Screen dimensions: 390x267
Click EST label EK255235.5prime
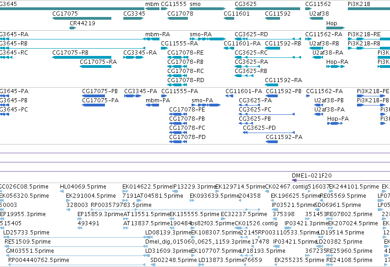(x=299, y=260)
